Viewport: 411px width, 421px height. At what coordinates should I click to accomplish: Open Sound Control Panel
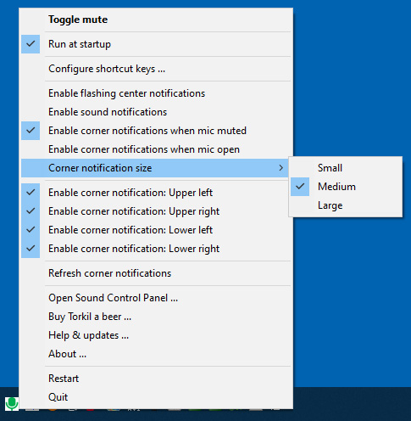(156, 298)
